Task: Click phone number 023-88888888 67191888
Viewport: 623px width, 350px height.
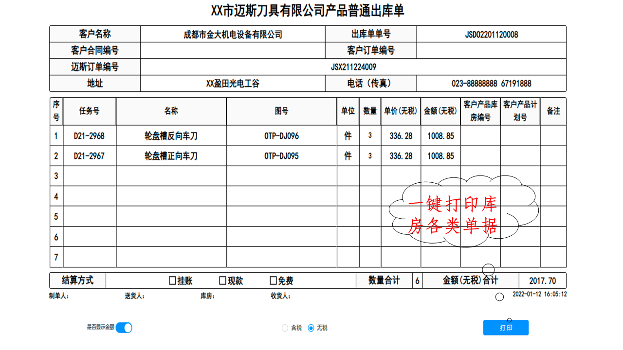Action: (x=492, y=84)
